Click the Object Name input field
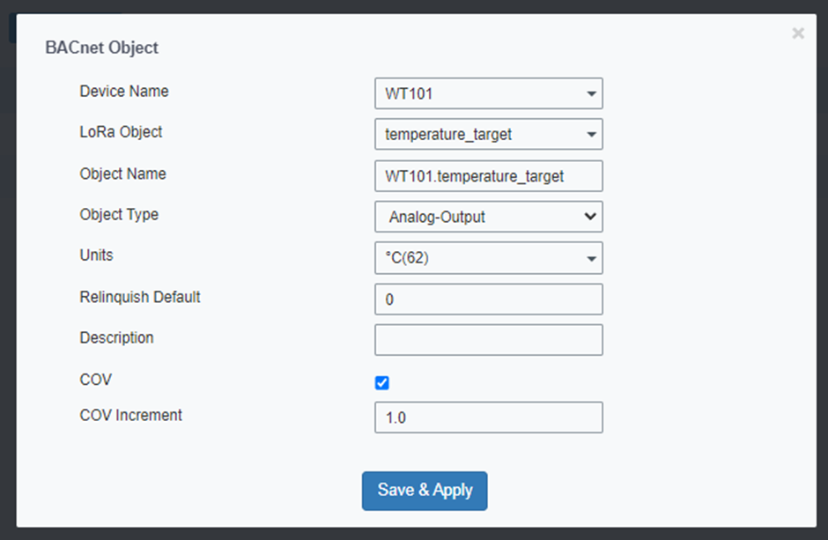The width and height of the screenshot is (828, 540). click(489, 176)
